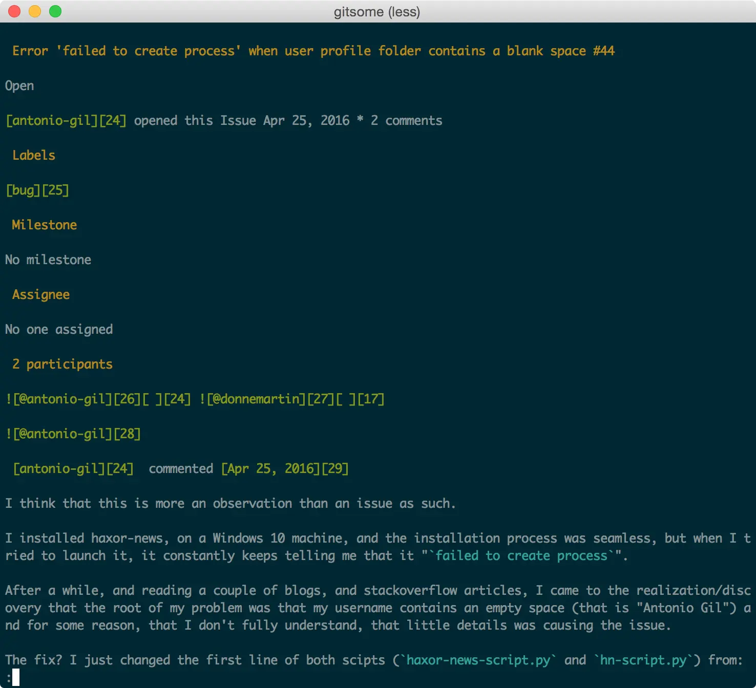Minimize the gitsome window with yellow button

[x=35, y=11]
